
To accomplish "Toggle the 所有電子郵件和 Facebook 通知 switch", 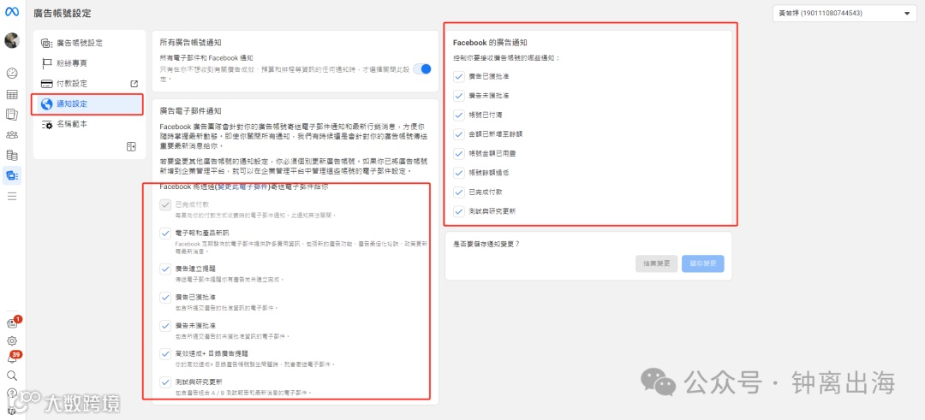I will point(421,69).
